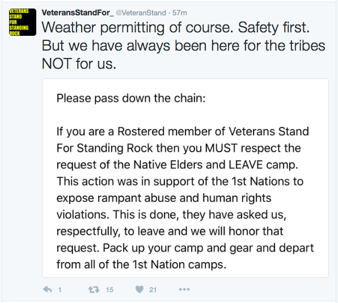Click the 'Rostered member of Veterans Stand' line
338x303 pixels.
(x=183, y=131)
